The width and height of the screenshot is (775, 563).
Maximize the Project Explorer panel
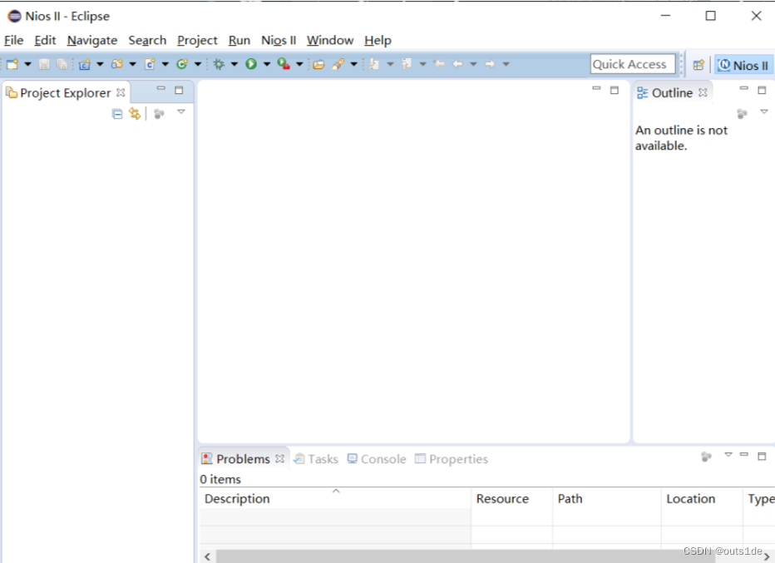[x=179, y=90]
